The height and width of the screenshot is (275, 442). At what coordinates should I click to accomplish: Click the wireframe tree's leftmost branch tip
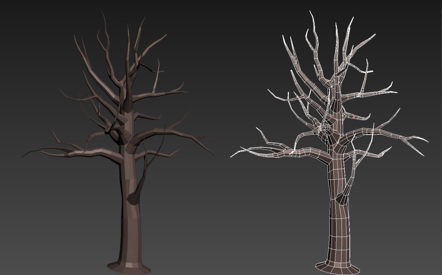[x=231, y=156]
